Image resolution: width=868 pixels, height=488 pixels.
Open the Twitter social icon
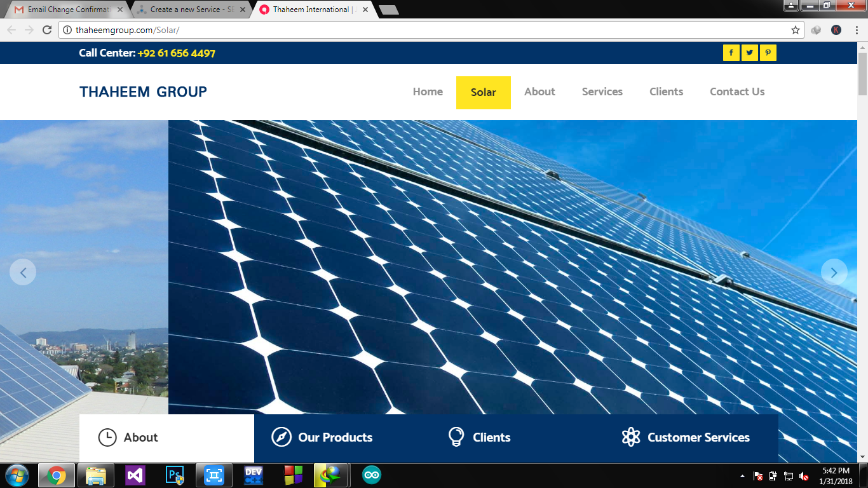click(749, 53)
